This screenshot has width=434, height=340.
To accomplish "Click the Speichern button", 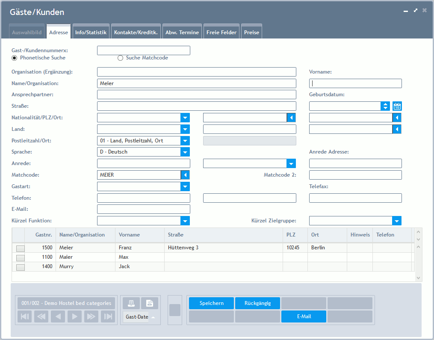I will [212, 303].
